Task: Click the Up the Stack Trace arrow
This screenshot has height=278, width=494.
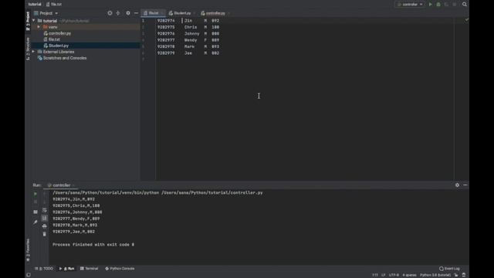Action: point(45,194)
